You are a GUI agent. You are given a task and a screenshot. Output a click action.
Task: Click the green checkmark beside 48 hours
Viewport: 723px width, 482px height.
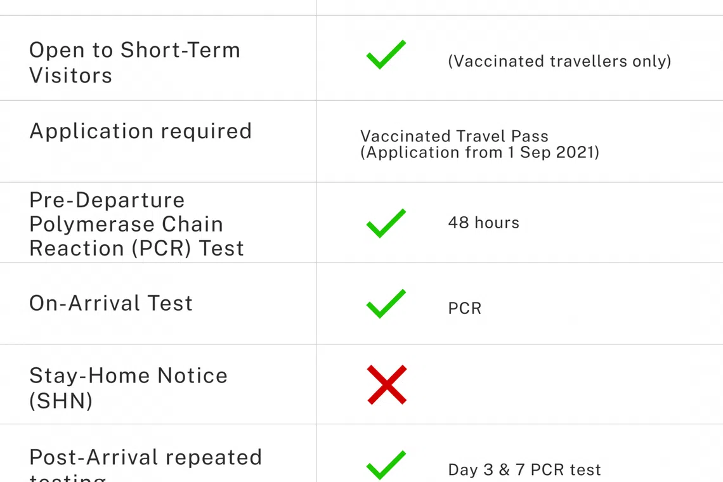point(386,223)
